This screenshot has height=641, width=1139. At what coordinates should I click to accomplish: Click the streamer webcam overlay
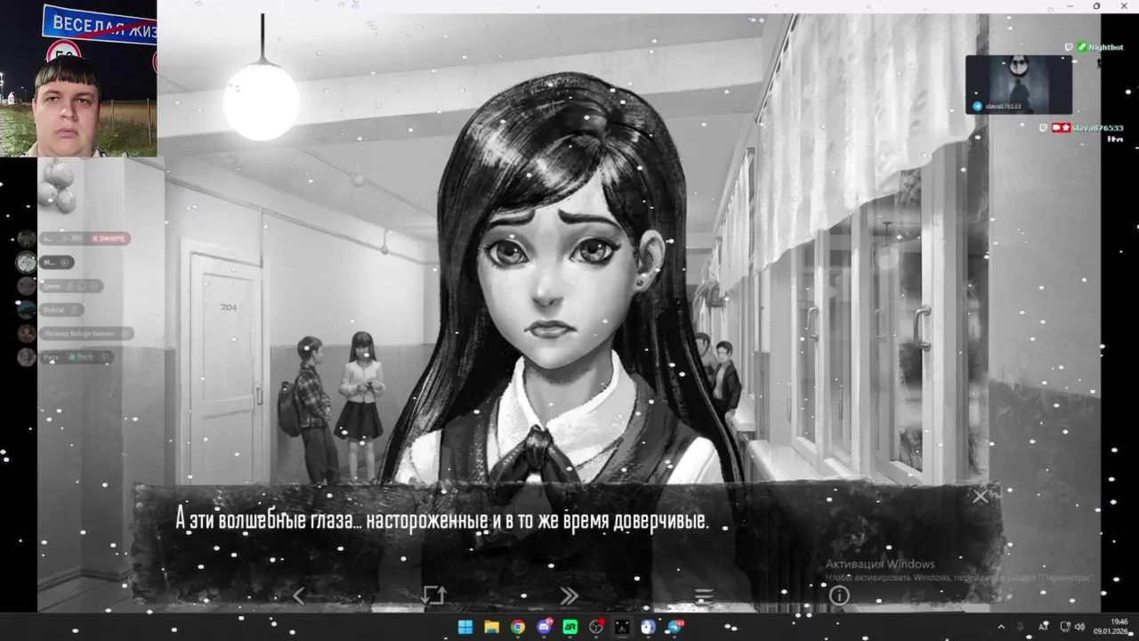[78, 78]
